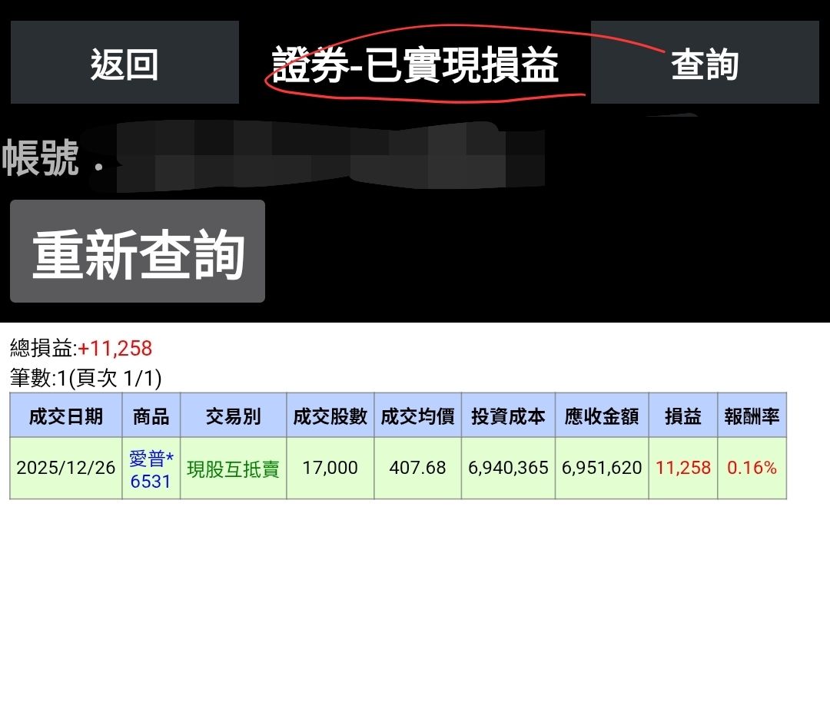
Task: Click the 損益 column header
Action: (x=682, y=416)
